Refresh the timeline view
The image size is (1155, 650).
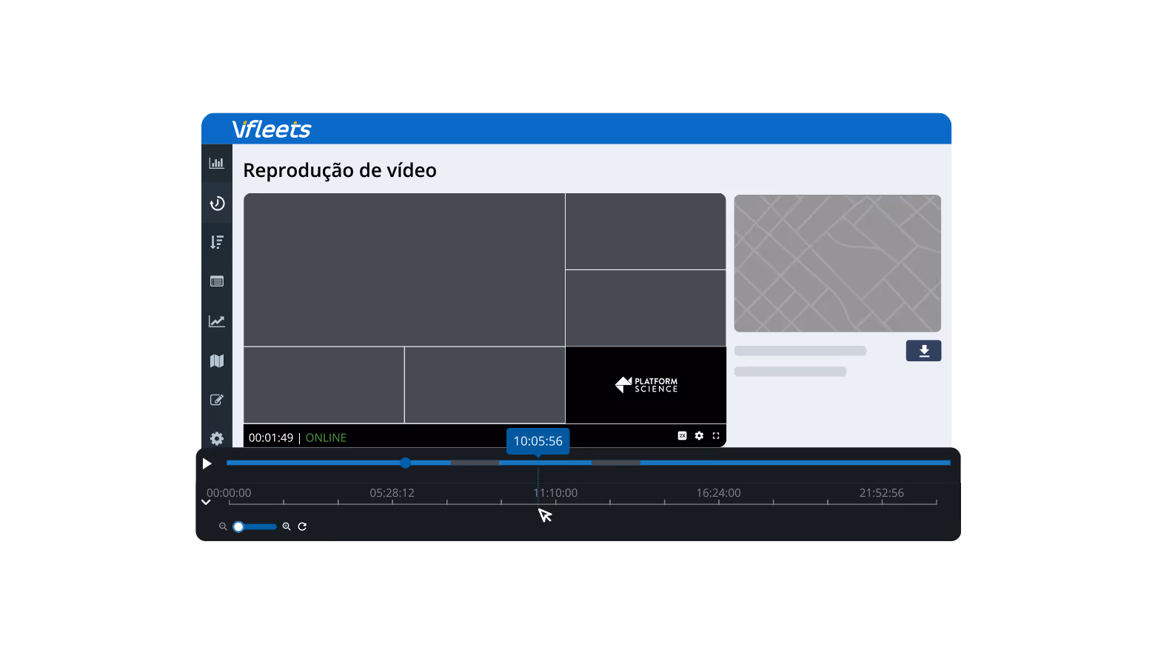pyautogui.click(x=303, y=526)
